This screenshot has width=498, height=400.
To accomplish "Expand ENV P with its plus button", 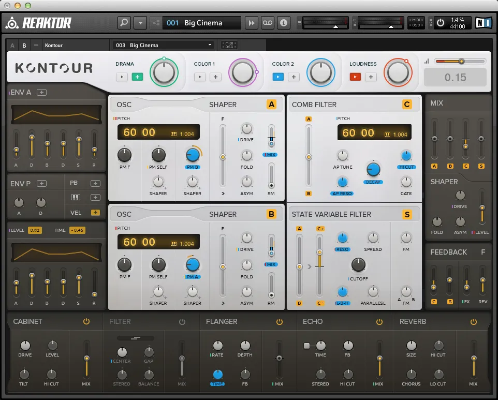I will point(41,184).
